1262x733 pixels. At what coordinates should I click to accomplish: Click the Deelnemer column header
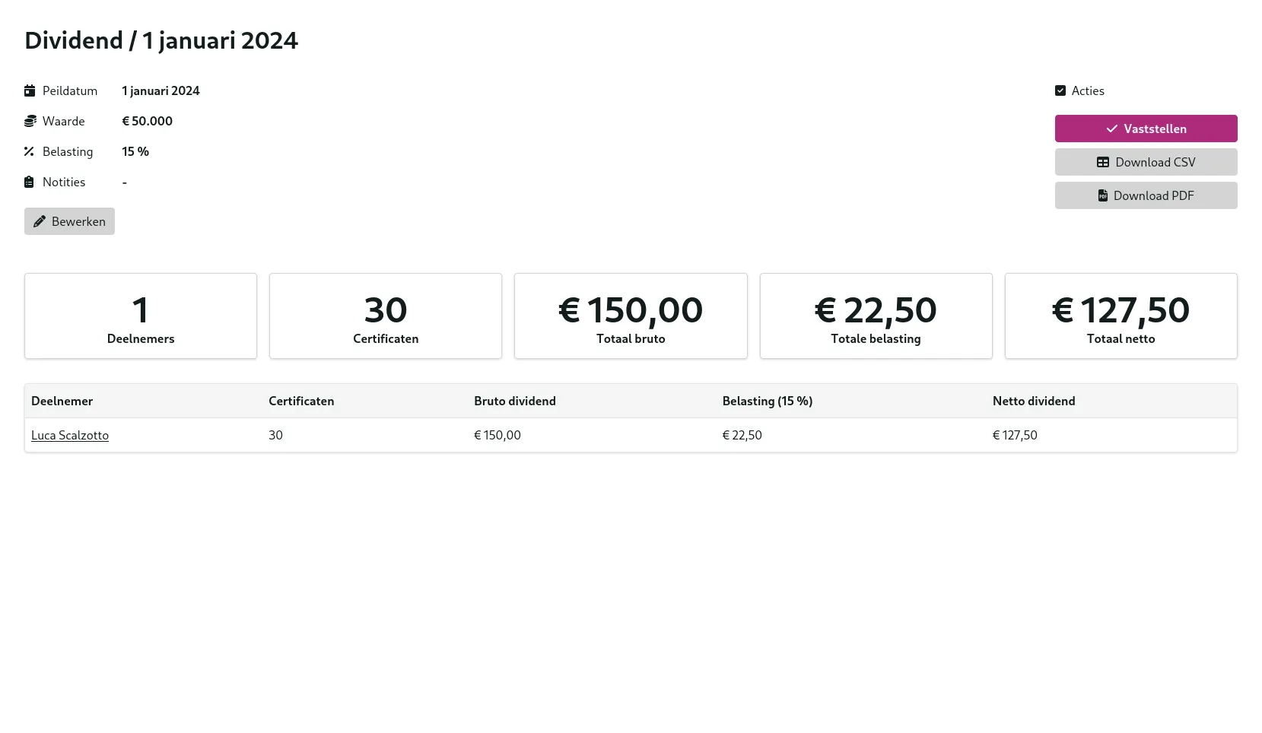pos(62,401)
